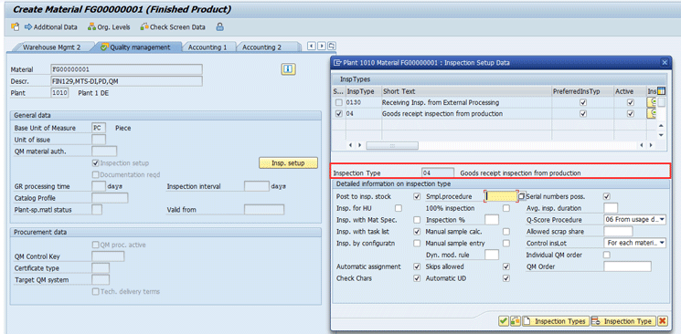Click the dialog title bar menu icon
Viewport: 681px width, 334px height.
[337, 63]
